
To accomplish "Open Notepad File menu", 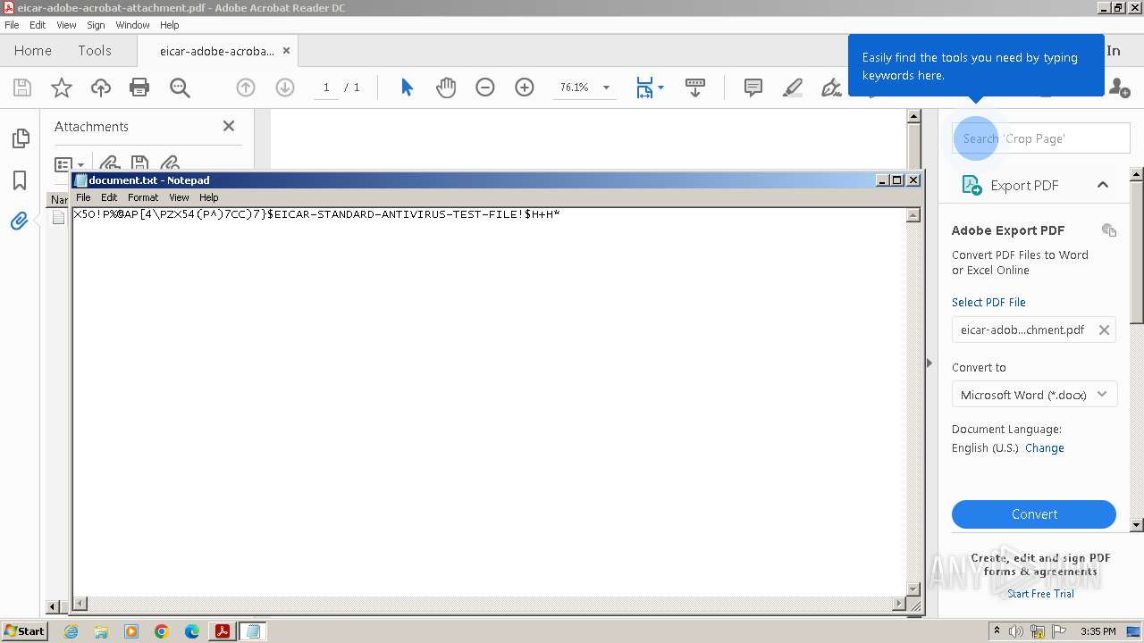I will click(x=83, y=197).
